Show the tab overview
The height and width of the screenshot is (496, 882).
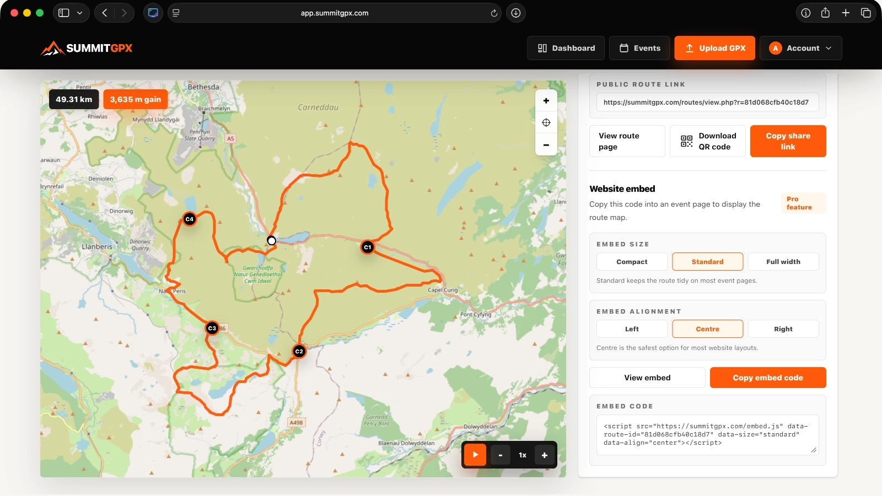pos(866,13)
